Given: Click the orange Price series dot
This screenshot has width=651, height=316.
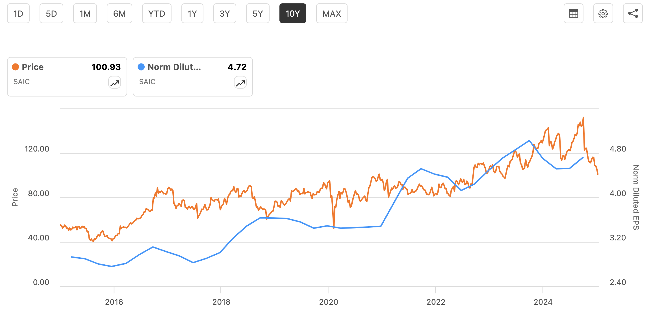Looking at the screenshot, I should coord(15,67).
